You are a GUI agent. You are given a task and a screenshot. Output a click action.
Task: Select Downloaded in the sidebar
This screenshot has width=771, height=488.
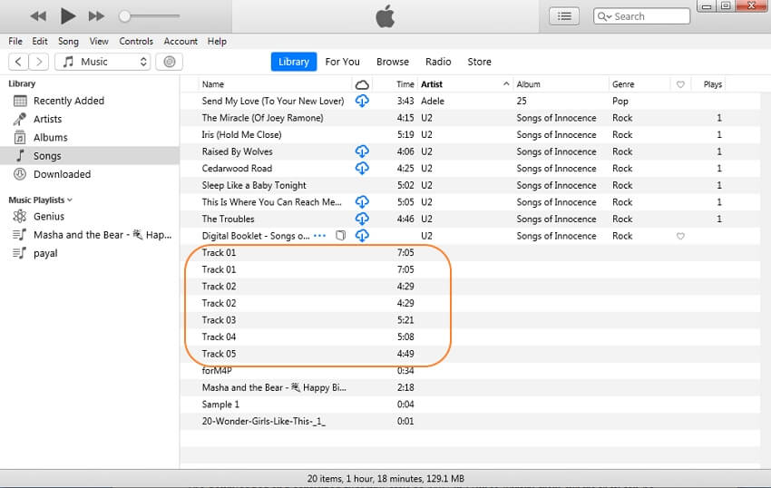[90, 174]
